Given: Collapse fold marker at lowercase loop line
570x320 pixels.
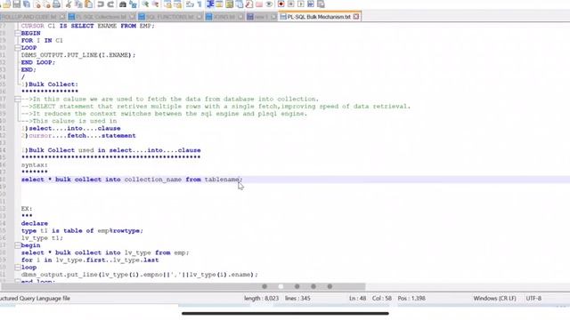Looking at the screenshot, I should 17,267.
